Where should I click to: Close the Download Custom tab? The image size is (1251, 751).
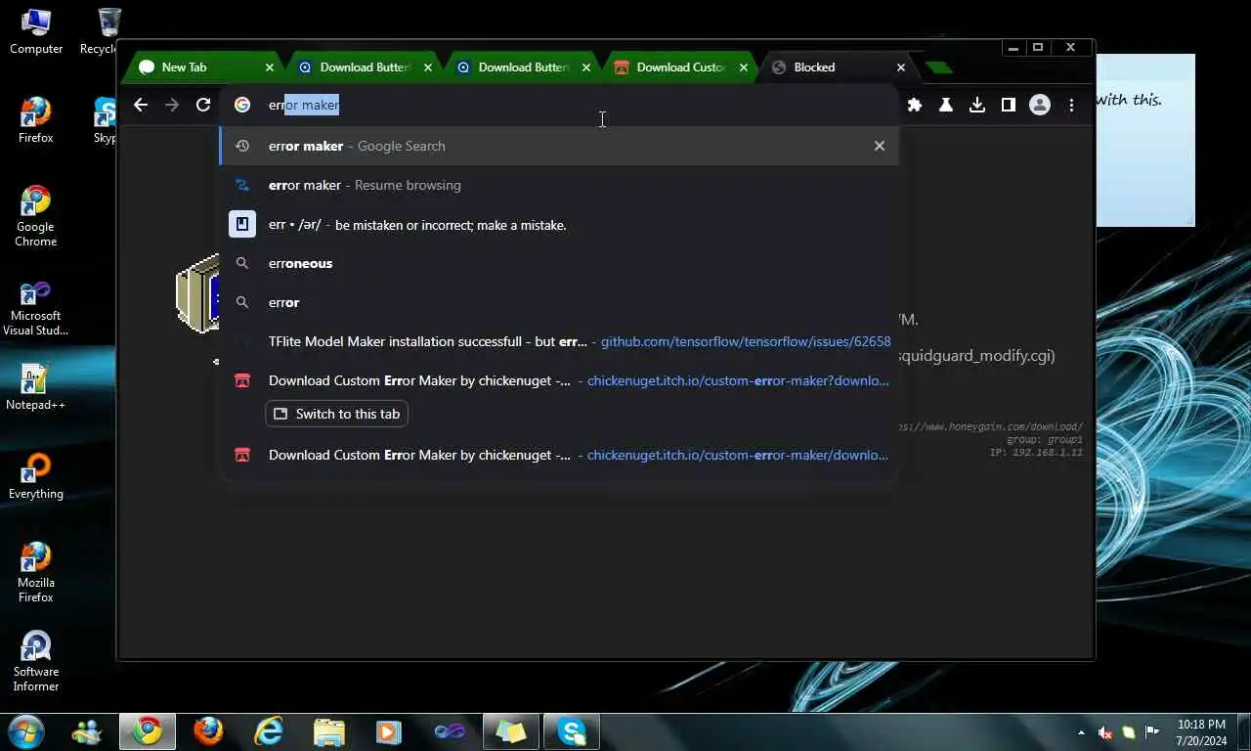pos(744,67)
